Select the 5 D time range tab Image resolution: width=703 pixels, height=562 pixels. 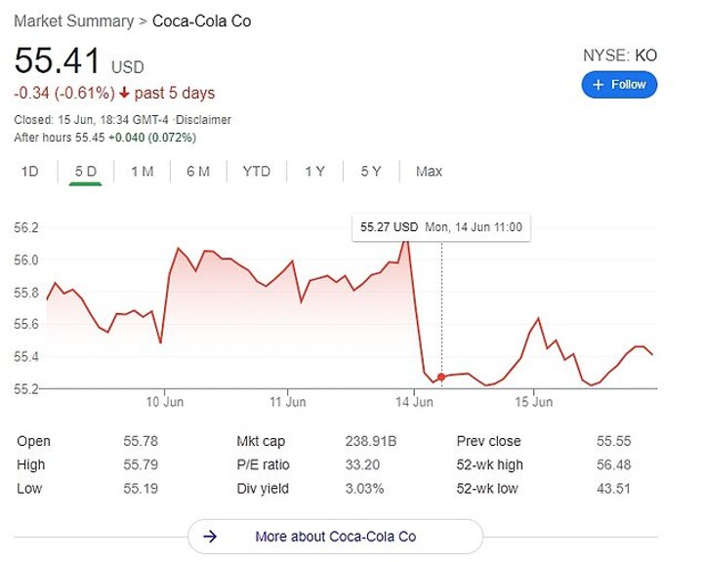86,172
